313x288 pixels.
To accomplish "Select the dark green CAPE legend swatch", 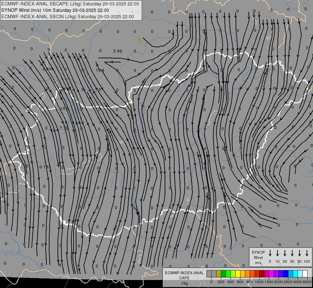I will 223,274.
